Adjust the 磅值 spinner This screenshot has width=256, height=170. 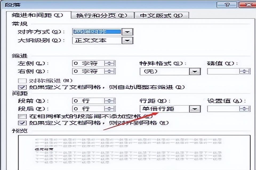(245, 71)
